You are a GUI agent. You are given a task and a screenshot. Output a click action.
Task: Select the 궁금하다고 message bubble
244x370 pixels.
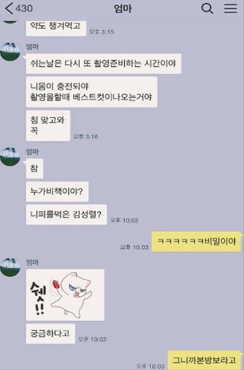[51, 334]
